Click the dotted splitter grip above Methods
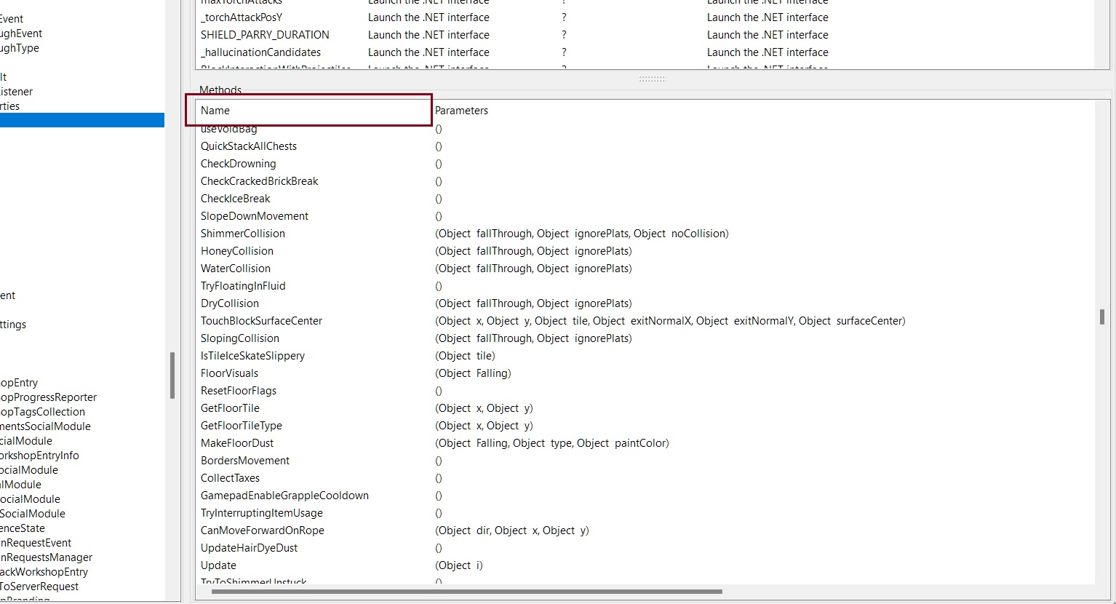The height and width of the screenshot is (604, 1116). 653,79
